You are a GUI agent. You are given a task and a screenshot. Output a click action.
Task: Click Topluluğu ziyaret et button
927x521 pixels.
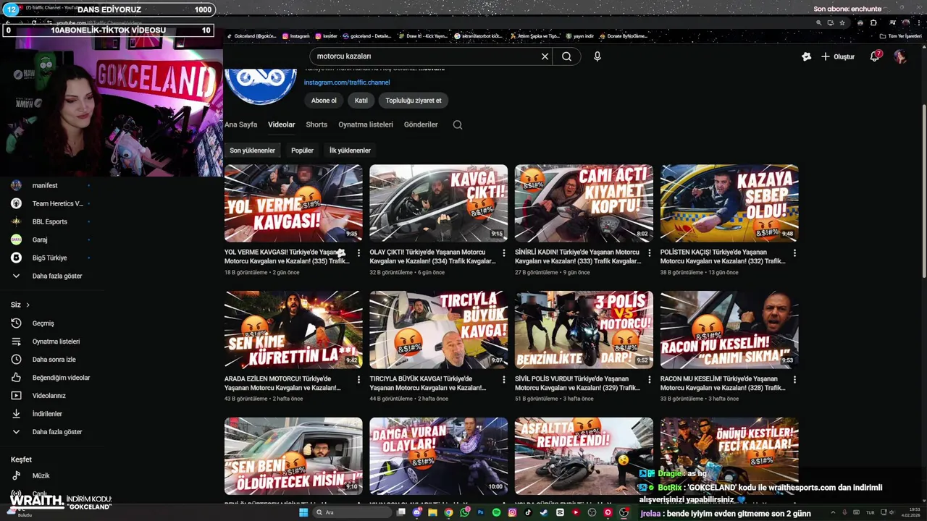point(413,101)
